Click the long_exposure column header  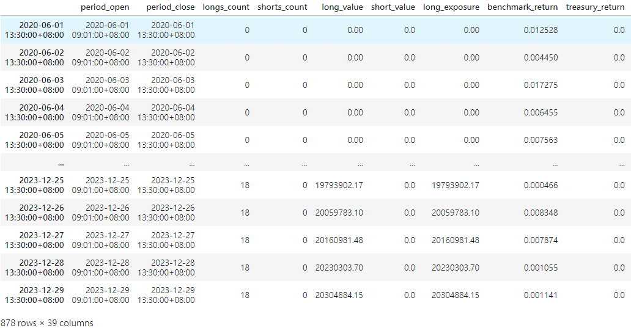[451, 7]
